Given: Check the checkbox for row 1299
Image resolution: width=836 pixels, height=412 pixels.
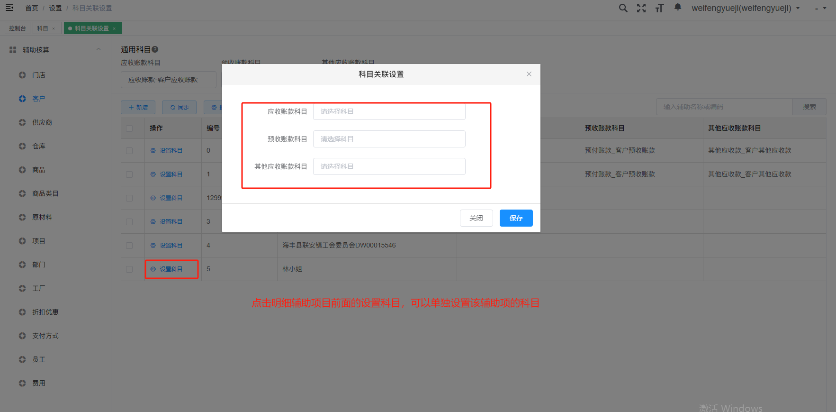Looking at the screenshot, I should pos(129,198).
